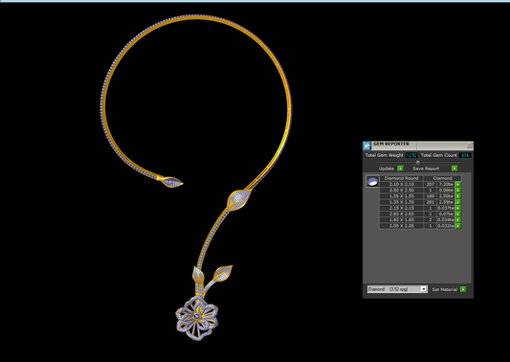Click the small collapse handle below totals
The width and height of the screenshot is (510, 362).
click(x=418, y=162)
